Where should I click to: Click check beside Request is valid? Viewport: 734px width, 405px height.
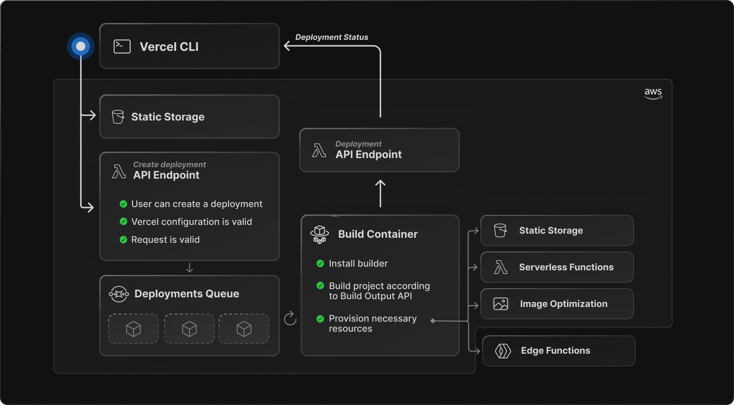pyautogui.click(x=123, y=239)
